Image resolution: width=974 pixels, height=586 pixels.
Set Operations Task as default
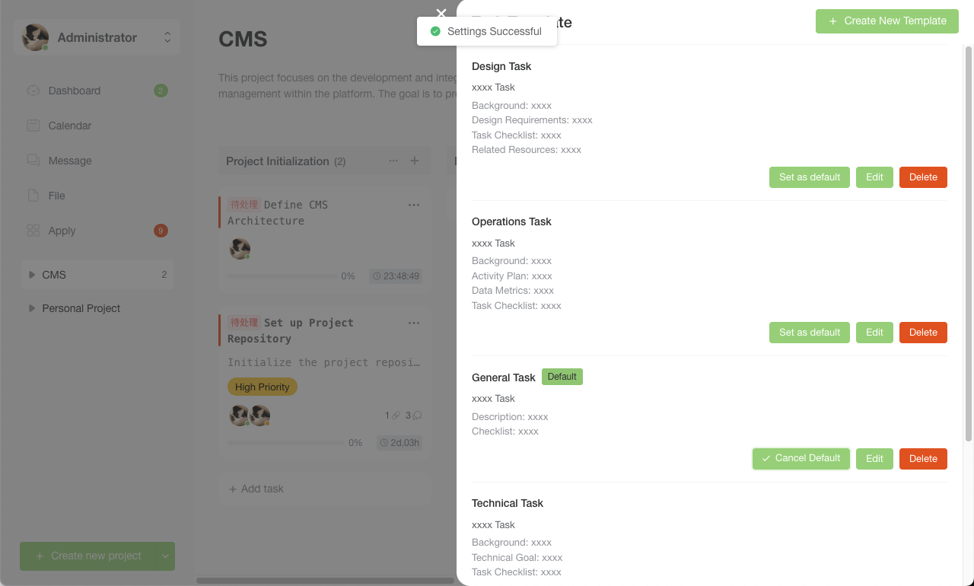point(810,333)
